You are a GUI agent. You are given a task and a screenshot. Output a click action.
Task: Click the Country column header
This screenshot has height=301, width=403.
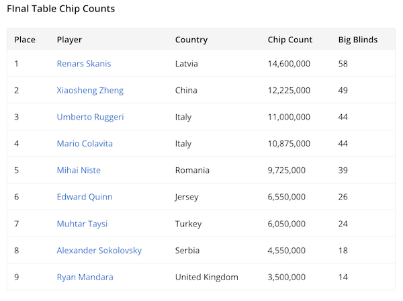pyautogui.click(x=191, y=40)
